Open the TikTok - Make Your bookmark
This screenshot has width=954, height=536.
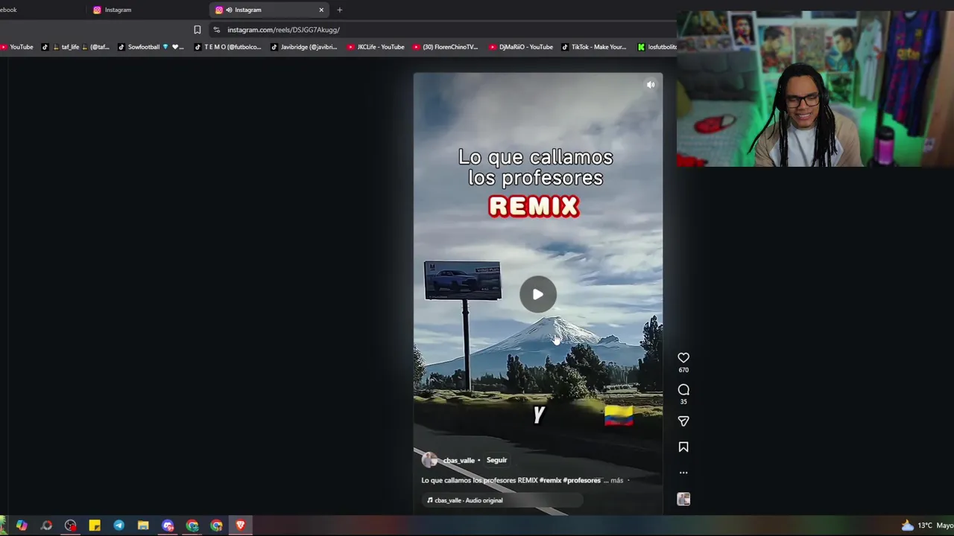point(594,47)
